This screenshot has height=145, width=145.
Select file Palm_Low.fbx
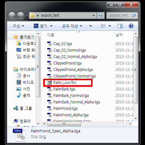point(65,83)
